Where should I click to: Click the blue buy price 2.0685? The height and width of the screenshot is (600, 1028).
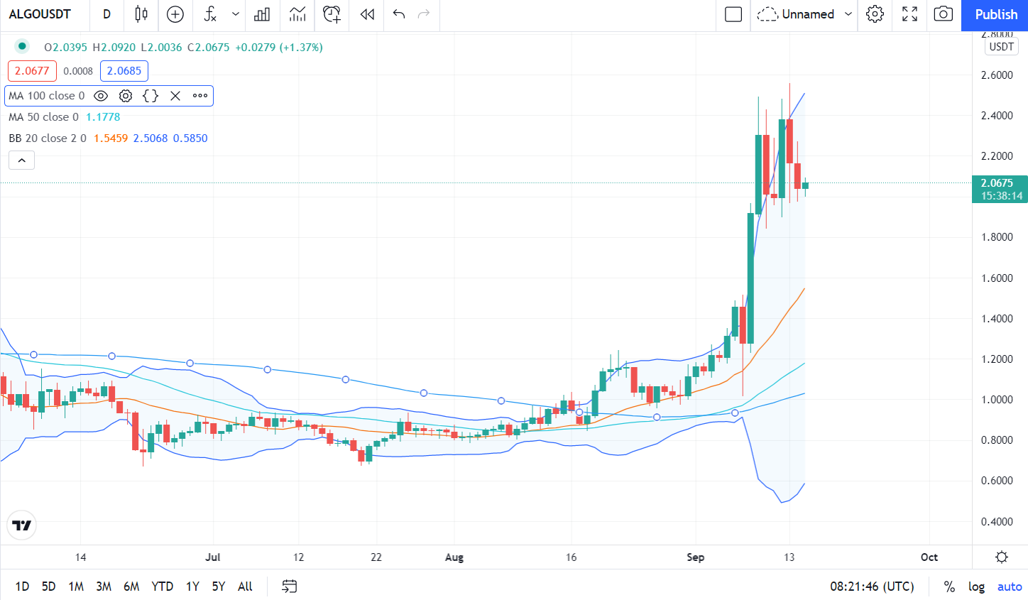(124, 71)
